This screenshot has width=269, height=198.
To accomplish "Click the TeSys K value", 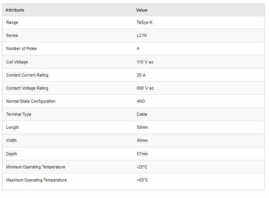I will point(144,22).
